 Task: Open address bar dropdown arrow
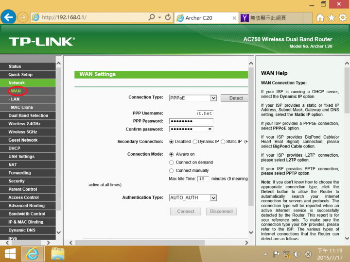pyautogui.click(x=159, y=17)
